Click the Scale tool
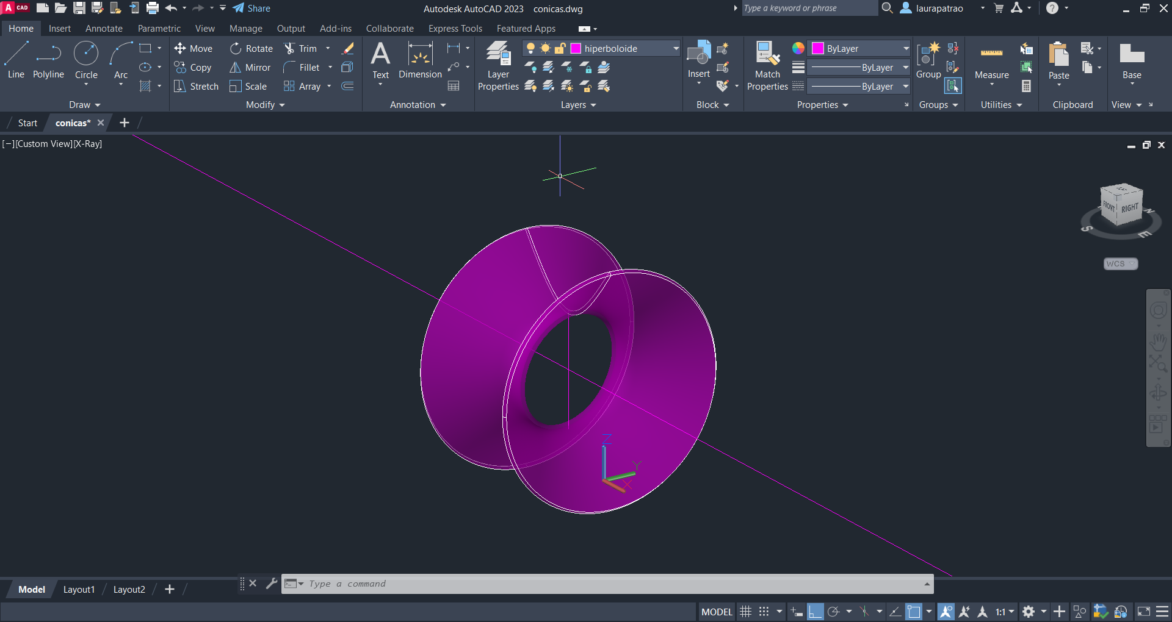 248,87
